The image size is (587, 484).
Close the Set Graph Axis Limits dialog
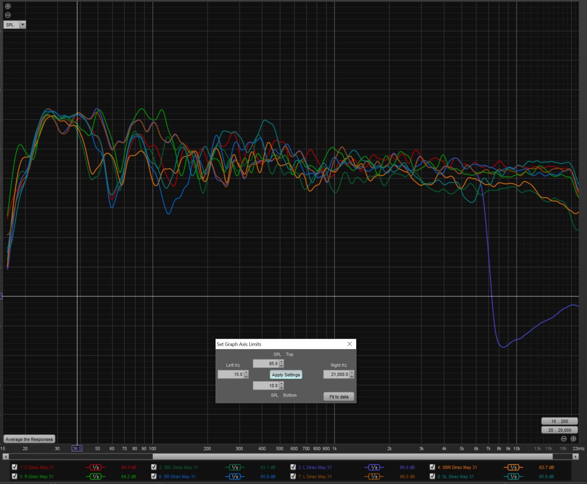tap(350, 344)
